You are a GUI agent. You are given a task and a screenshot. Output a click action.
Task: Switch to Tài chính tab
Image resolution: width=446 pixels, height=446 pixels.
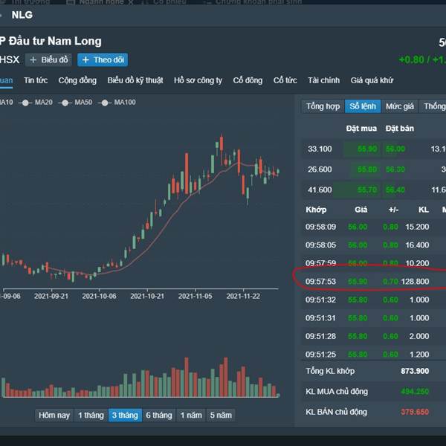323,80
